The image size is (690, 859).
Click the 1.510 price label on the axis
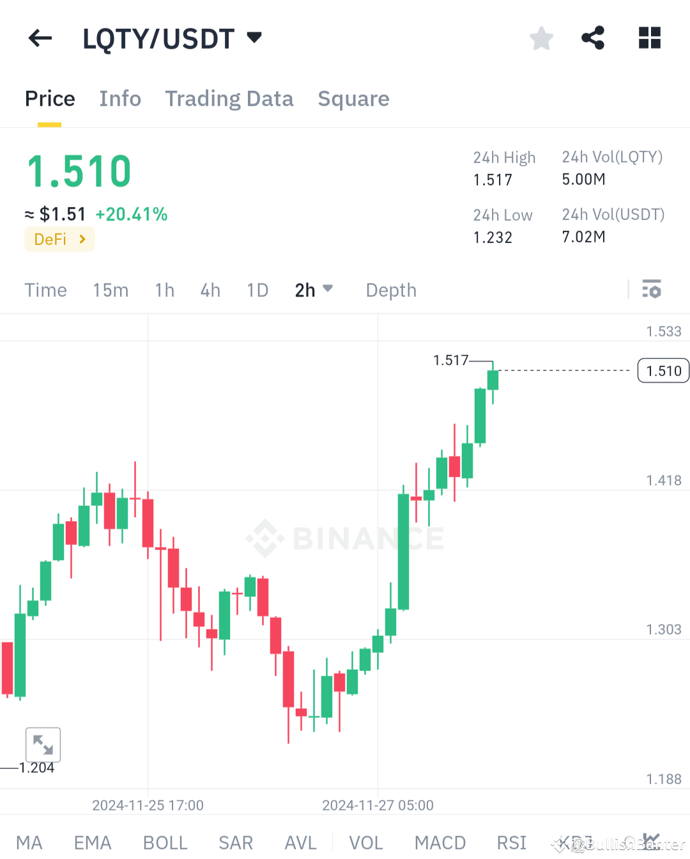tap(663, 370)
